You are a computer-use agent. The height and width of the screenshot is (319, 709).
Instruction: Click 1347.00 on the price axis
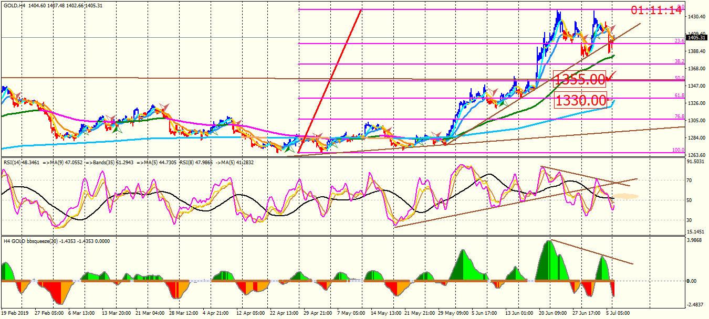(697, 86)
